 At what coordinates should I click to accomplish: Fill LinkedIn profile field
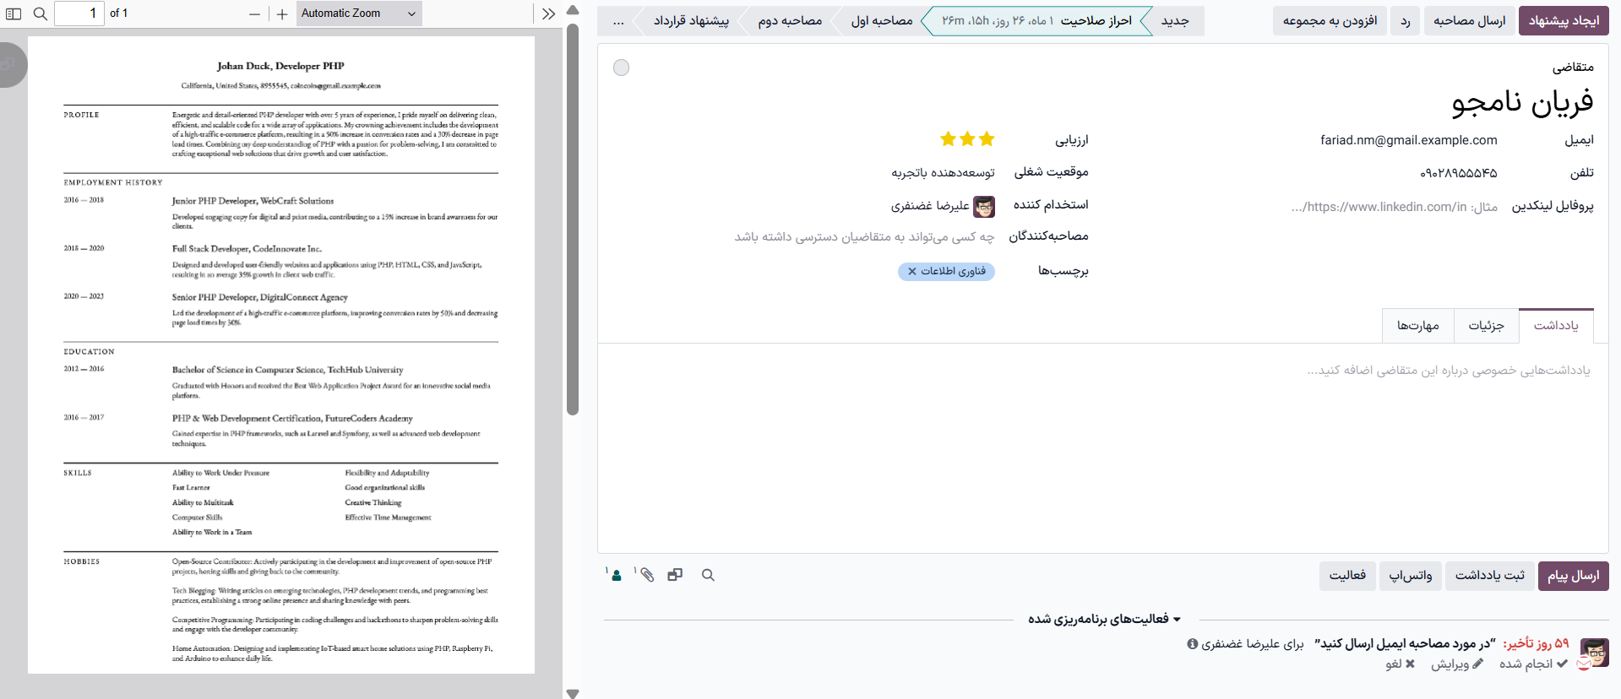coord(1394,207)
